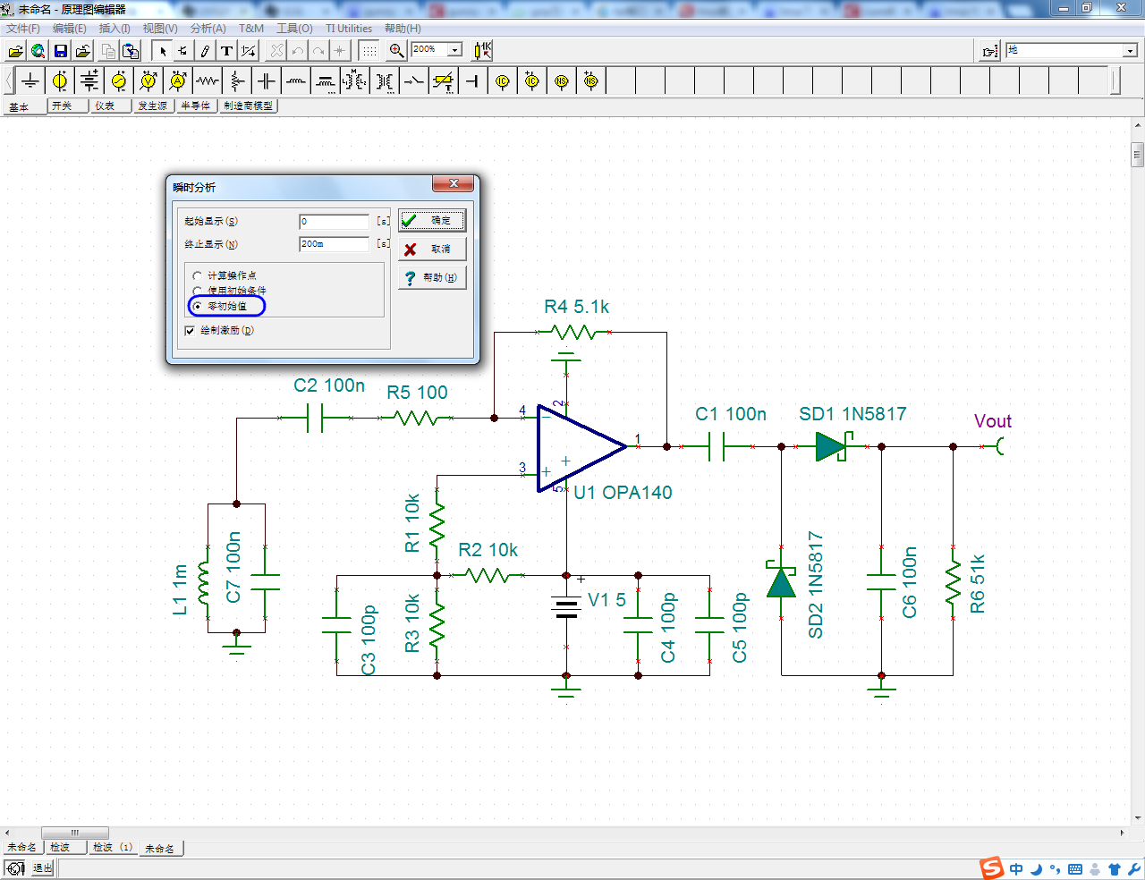Click the zoom magnifier icon
The height and width of the screenshot is (880, 1145).
(397, 51)
